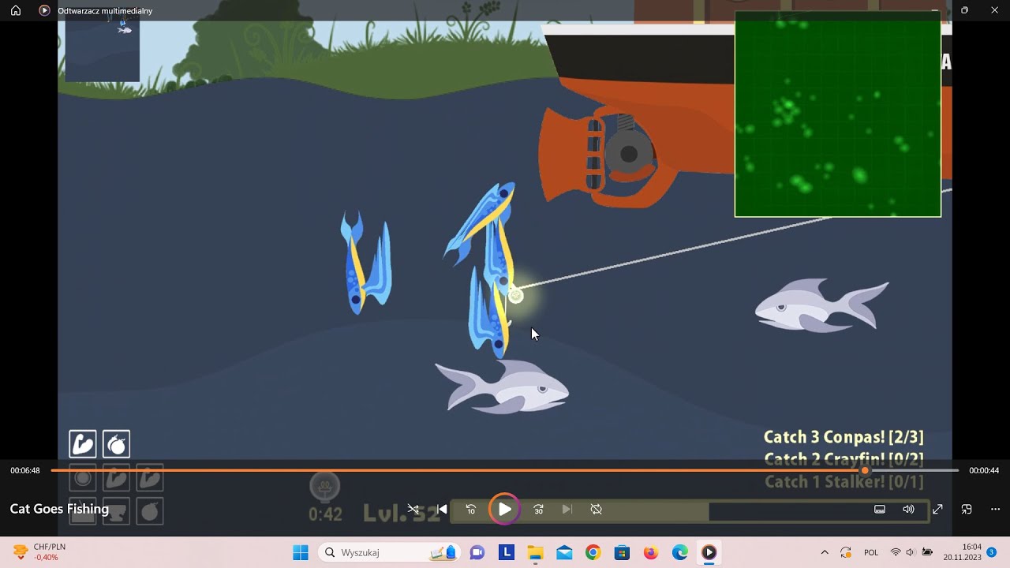Click the strength boost icon in game

(x=83, y=444)
